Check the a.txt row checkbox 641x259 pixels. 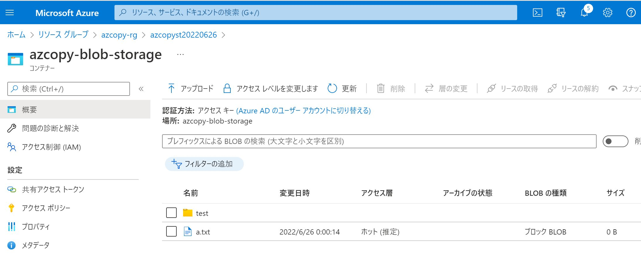point(171,231)
